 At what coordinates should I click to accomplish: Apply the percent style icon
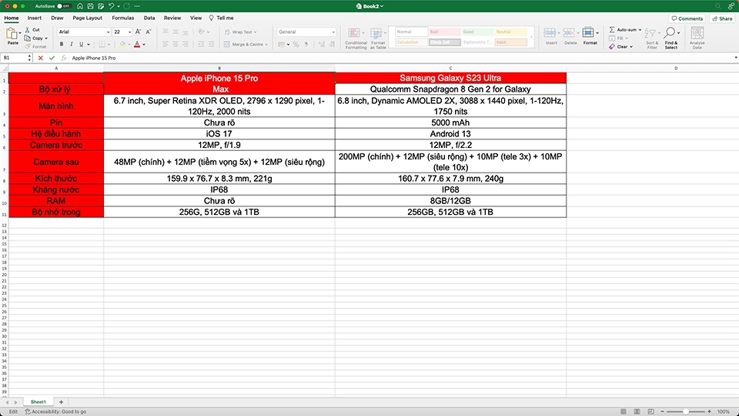click(296, 45)
